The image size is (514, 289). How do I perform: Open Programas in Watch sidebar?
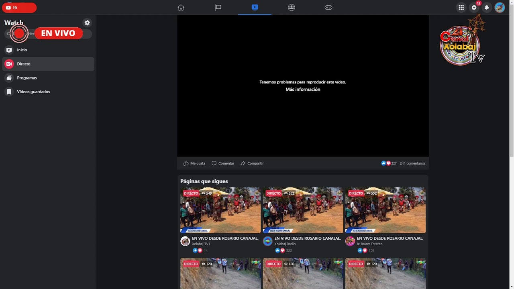(x=48, y=78)
